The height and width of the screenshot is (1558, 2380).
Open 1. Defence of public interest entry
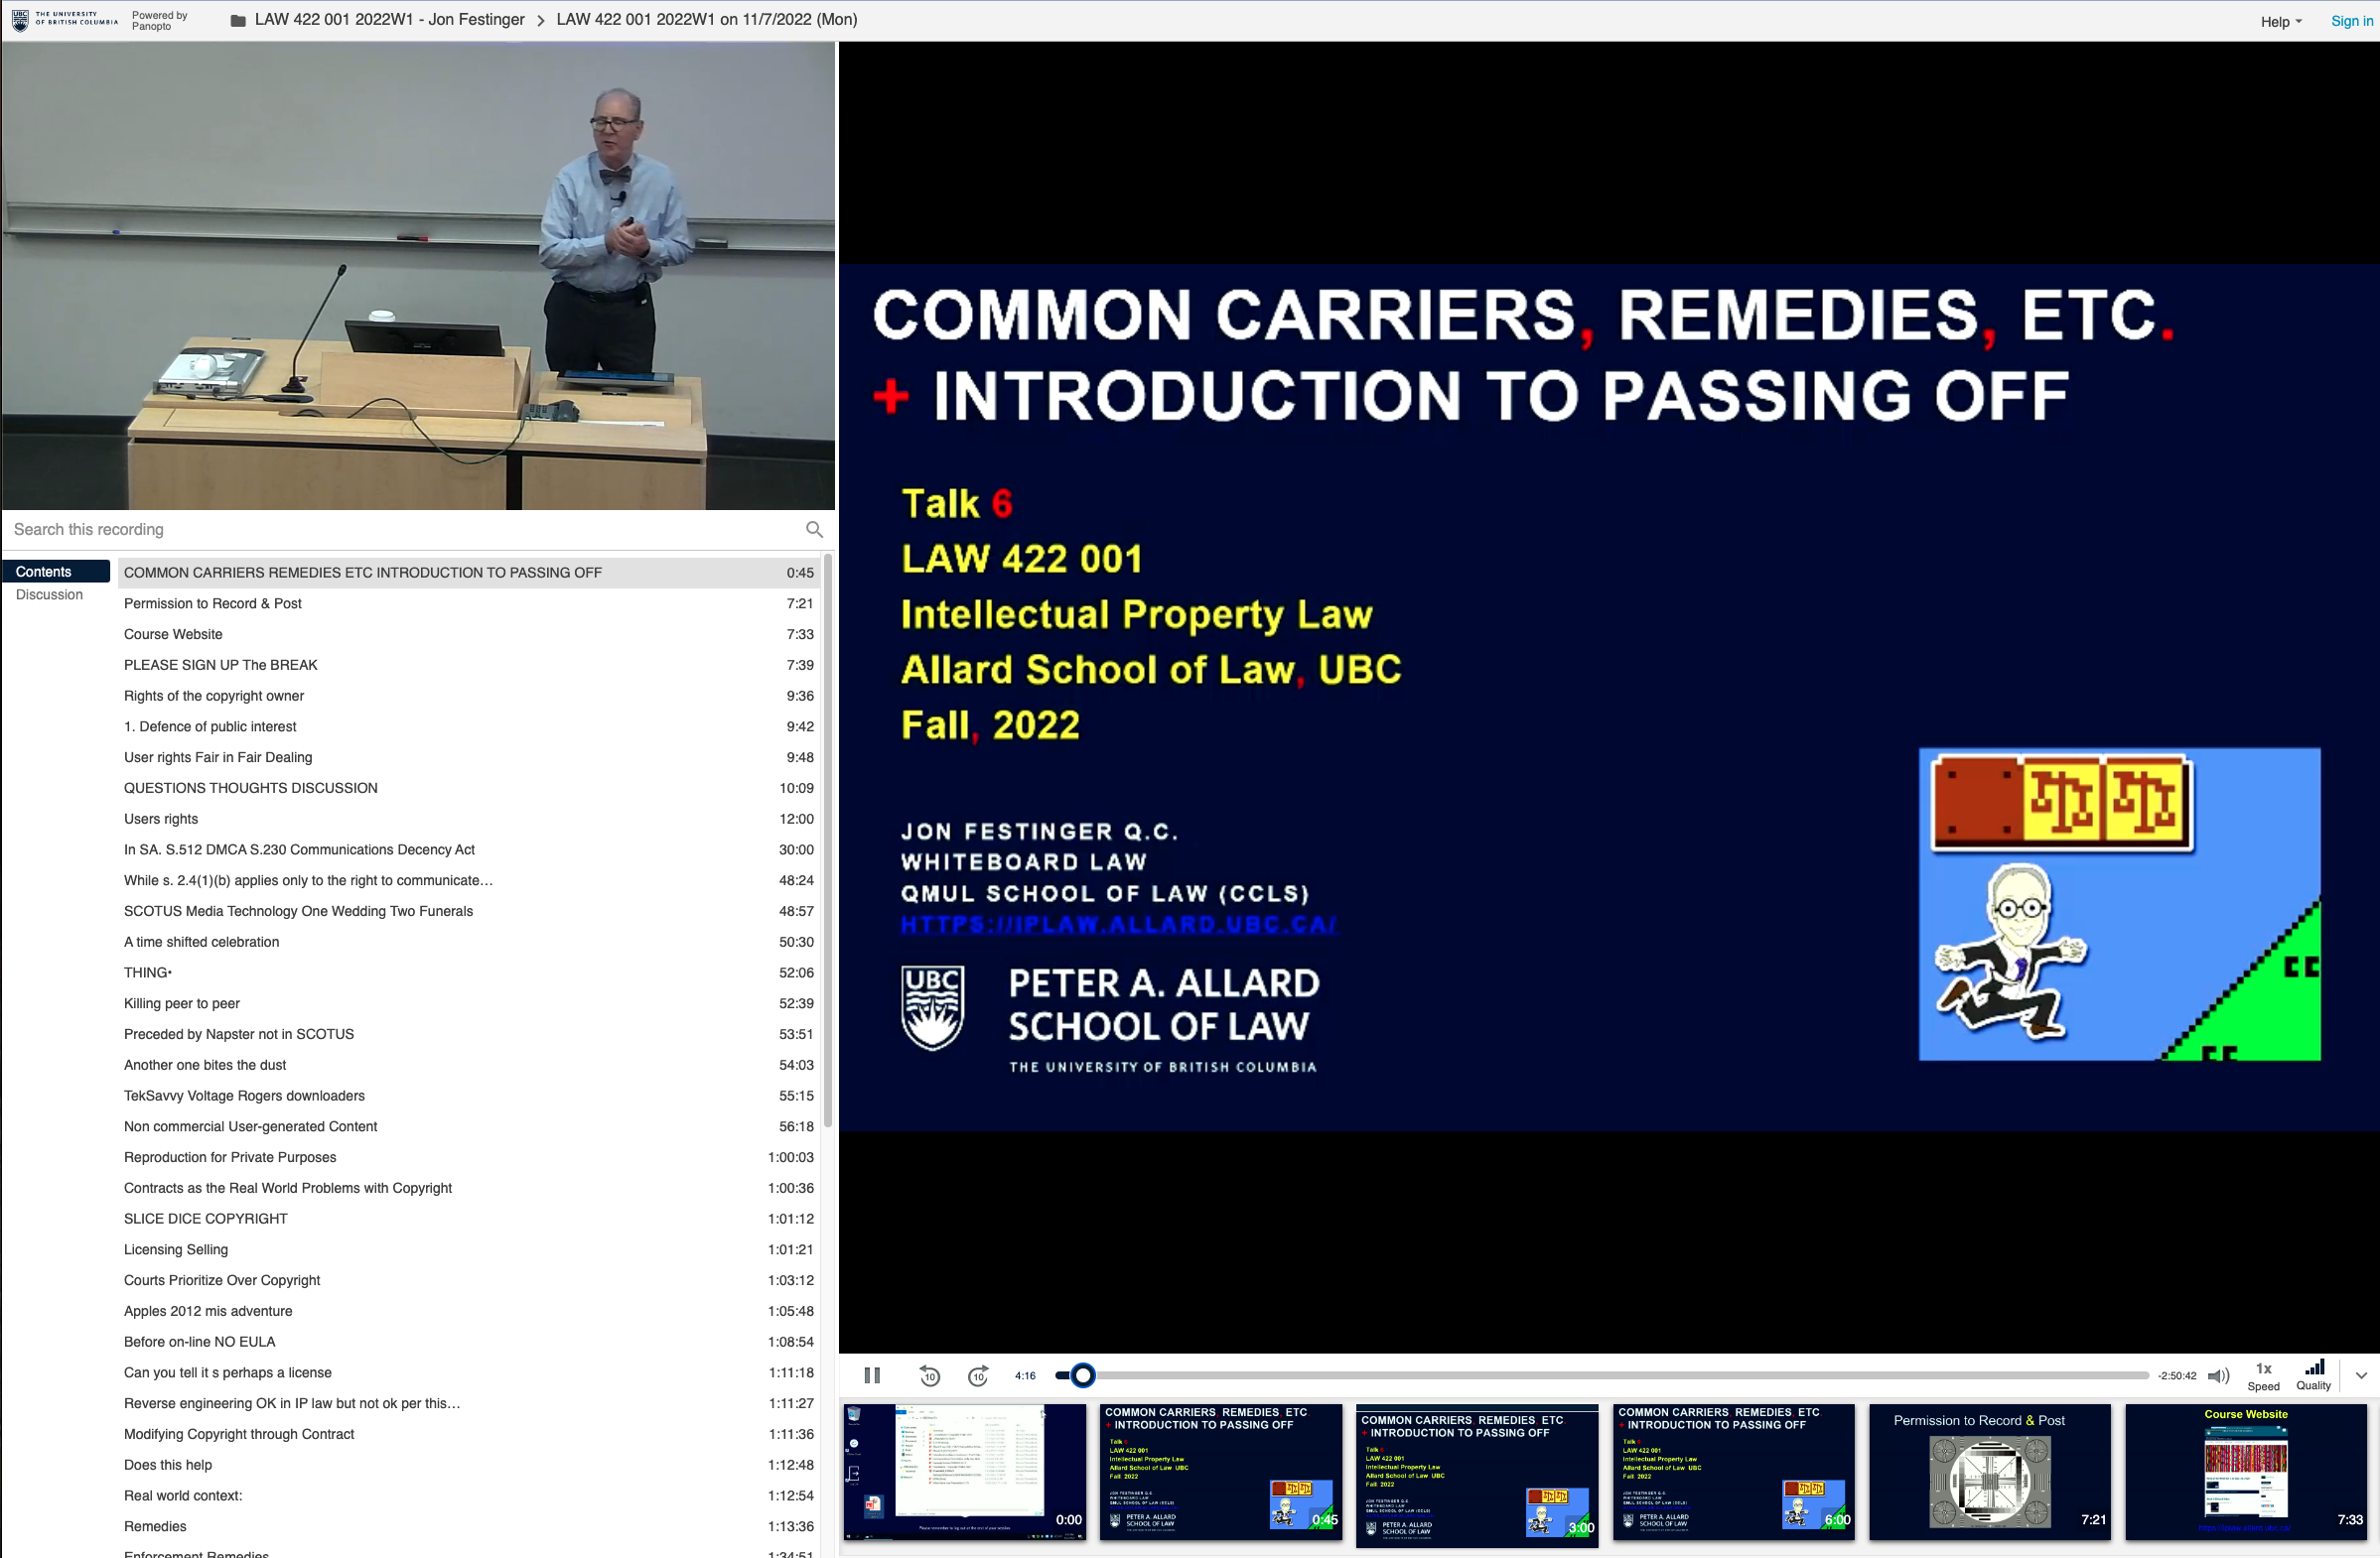469,726
